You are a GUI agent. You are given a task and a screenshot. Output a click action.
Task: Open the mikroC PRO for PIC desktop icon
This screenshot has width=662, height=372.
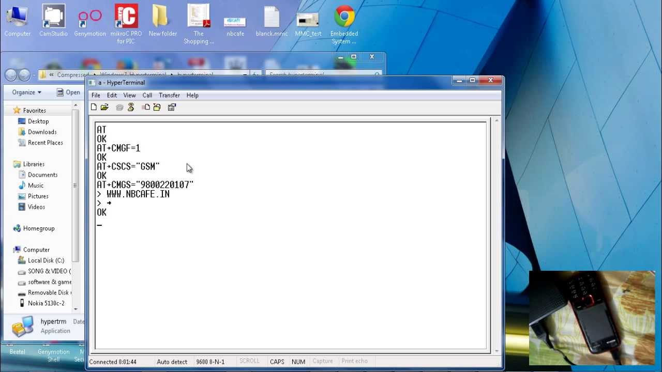click(126, 24)
